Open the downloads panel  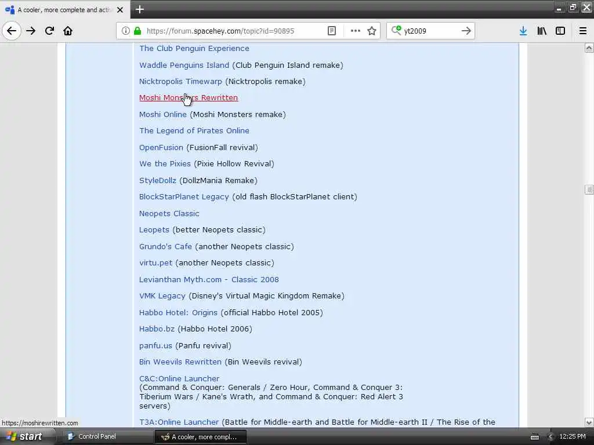pyautogui.click(x=523, y=31)
